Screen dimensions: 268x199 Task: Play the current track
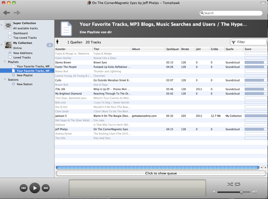(35, 188)
